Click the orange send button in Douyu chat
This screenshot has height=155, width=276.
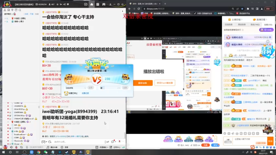[x=270, y=141]
